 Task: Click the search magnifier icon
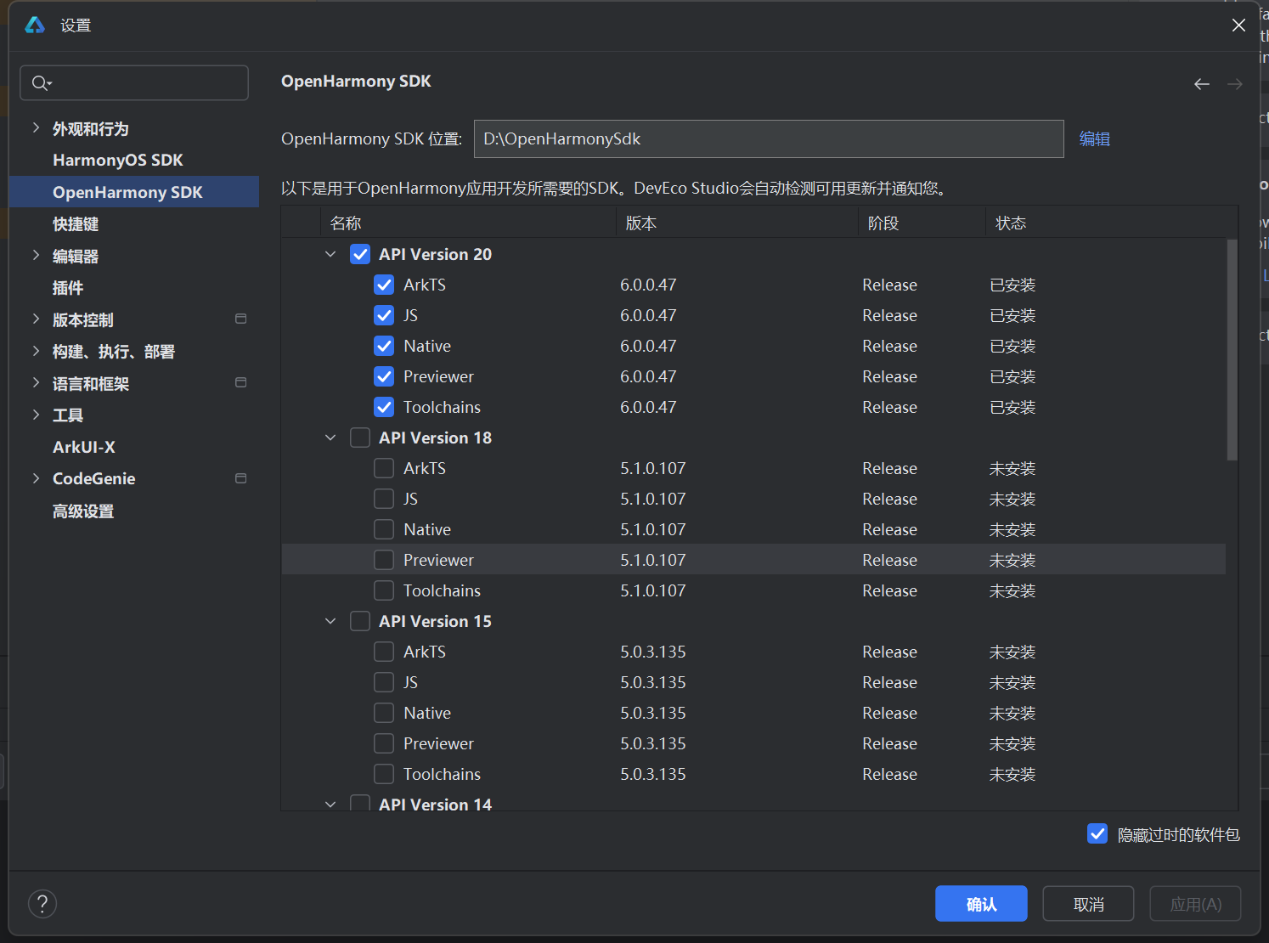(x=41, y=83)
